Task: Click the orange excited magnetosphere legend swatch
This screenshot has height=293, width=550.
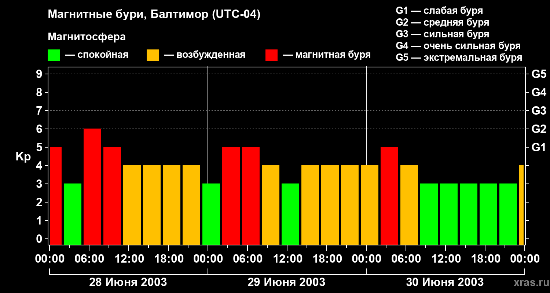Action: click(153, 55)
